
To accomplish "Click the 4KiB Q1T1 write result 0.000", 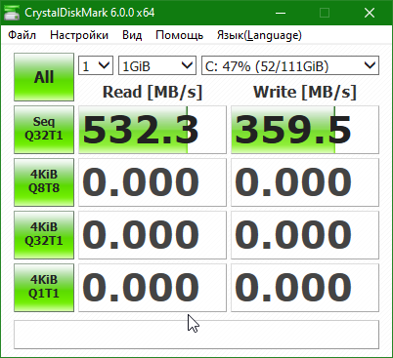I will pyautogui.click(x=305, y=288).
